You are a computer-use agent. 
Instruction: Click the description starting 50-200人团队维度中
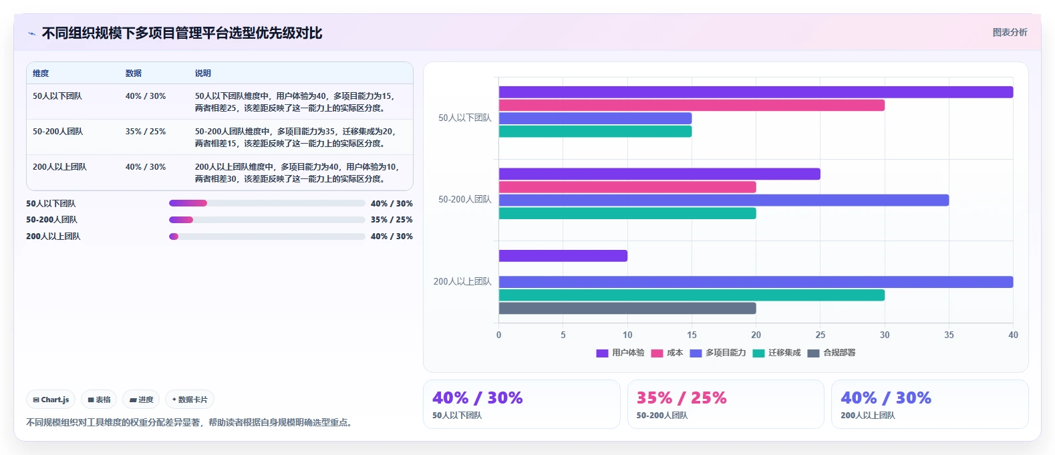pos(295,138)
